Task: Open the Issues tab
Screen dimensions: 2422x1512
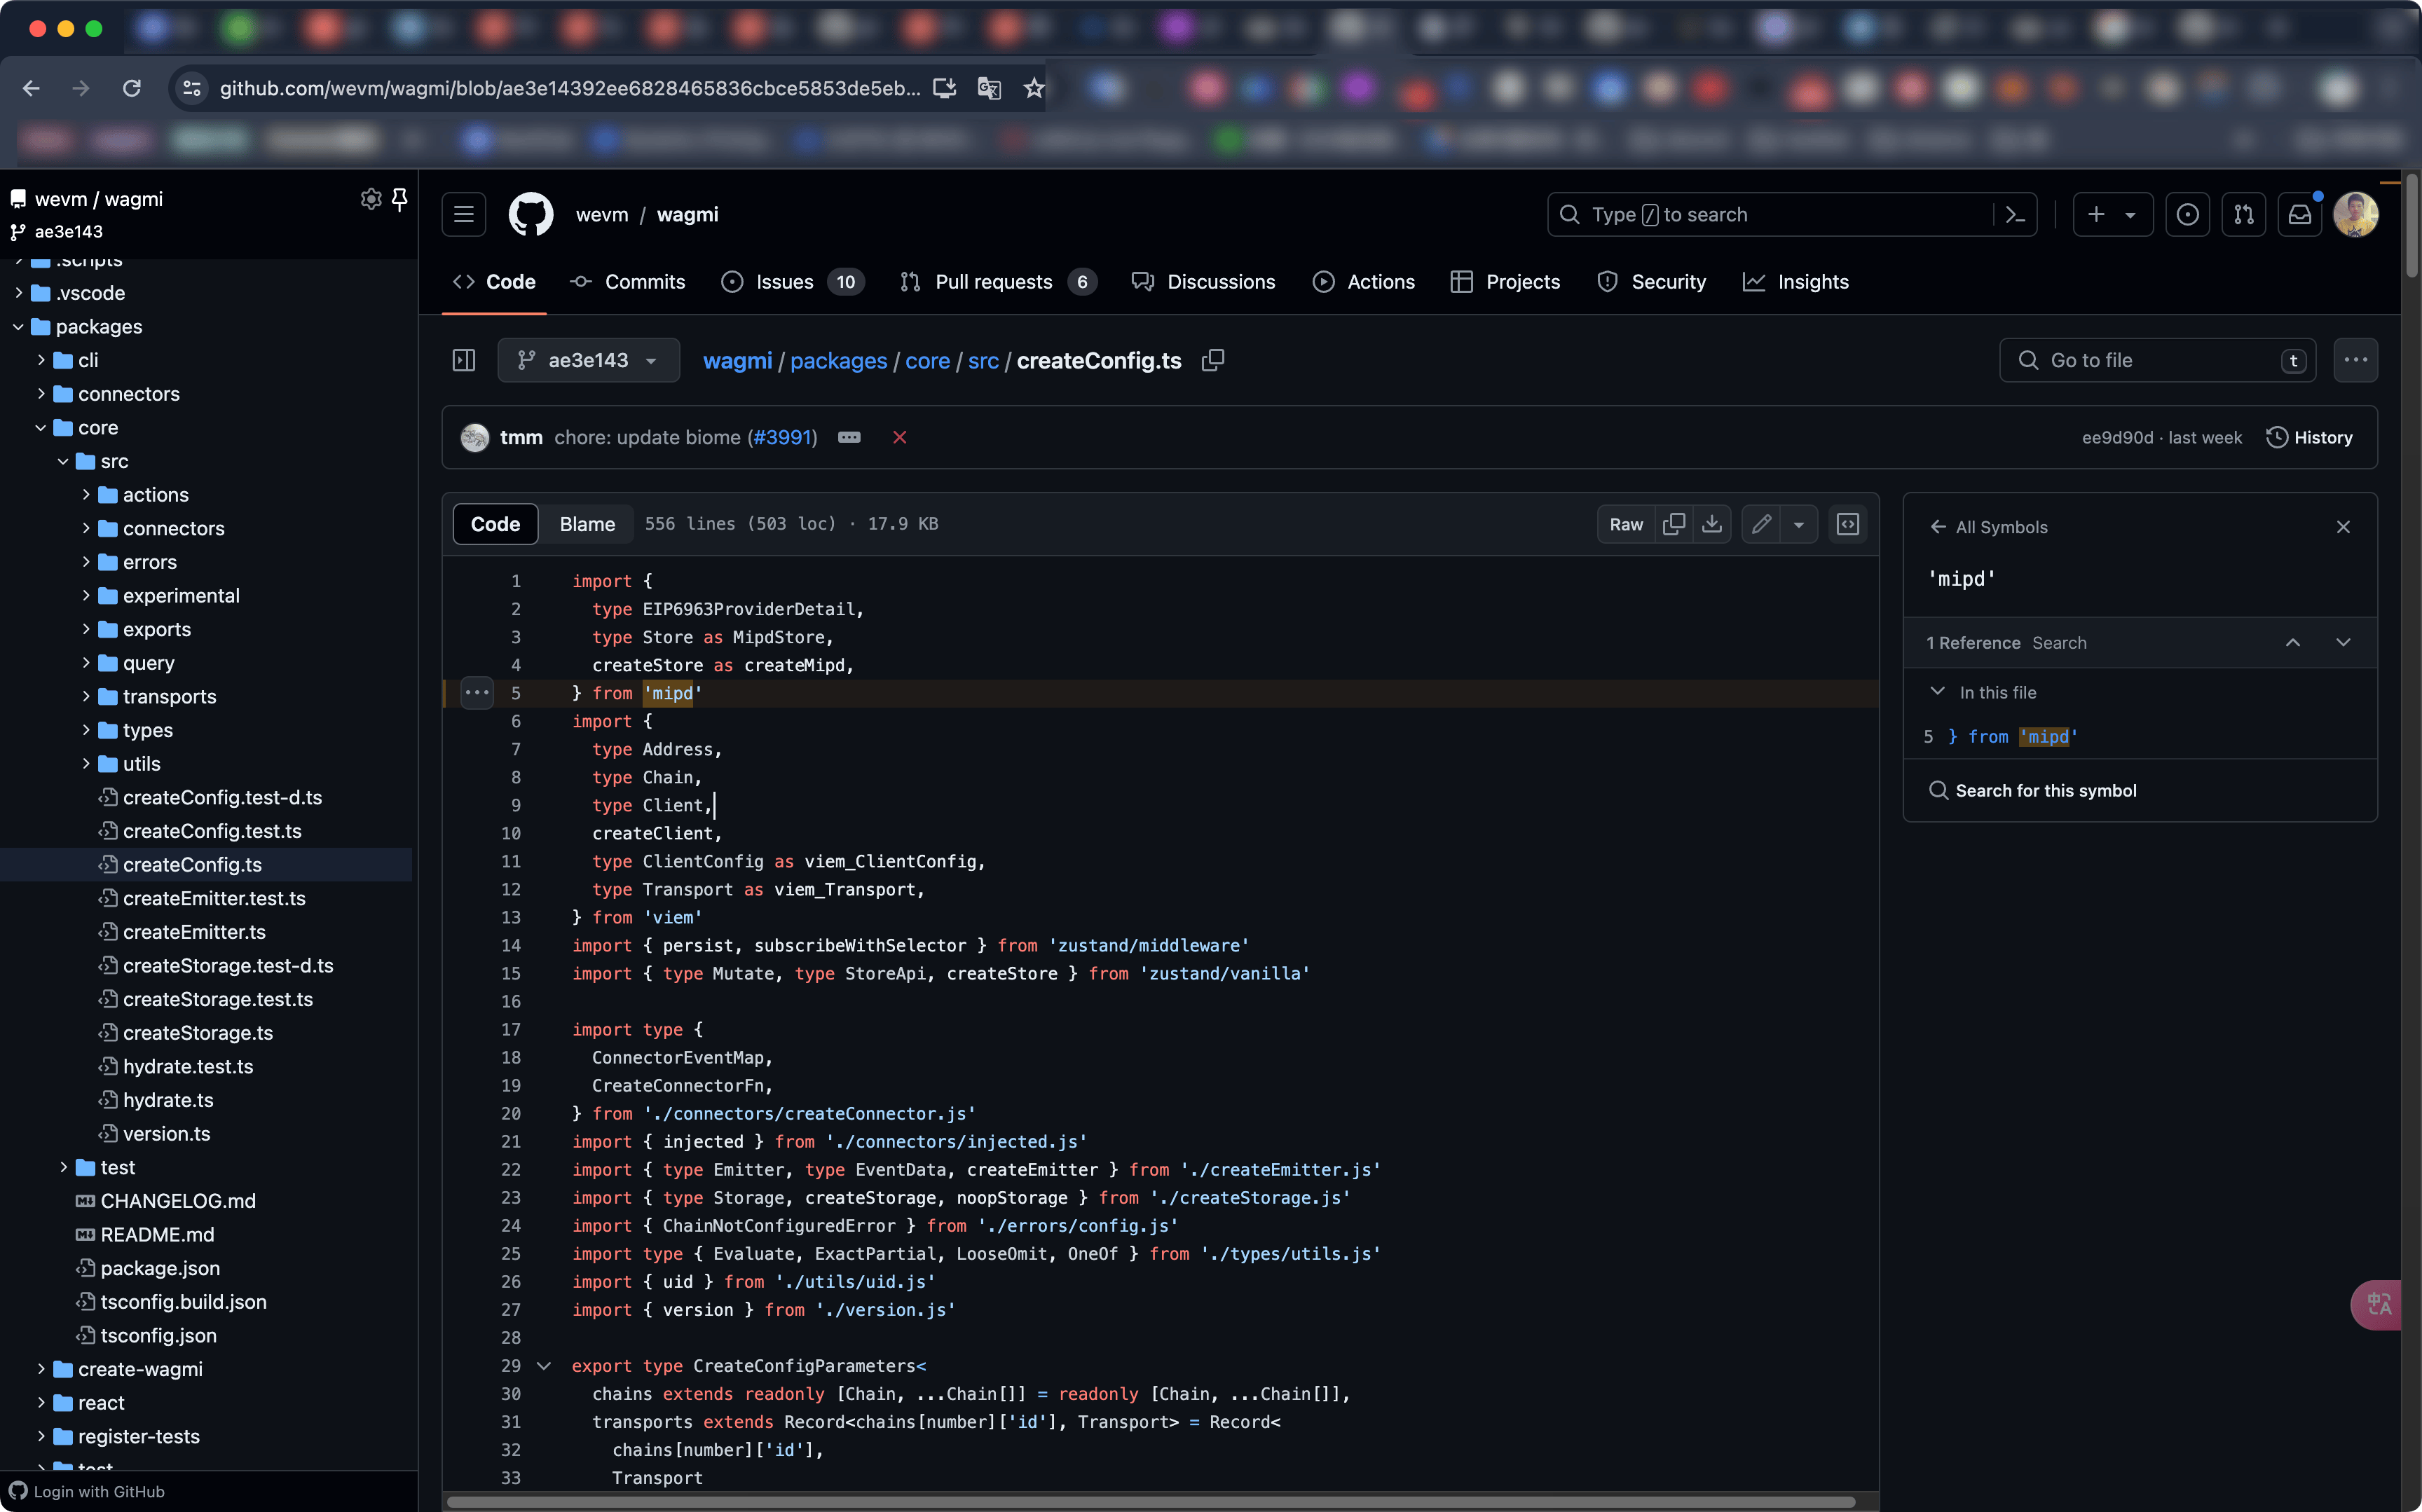Action: (792, 282)
